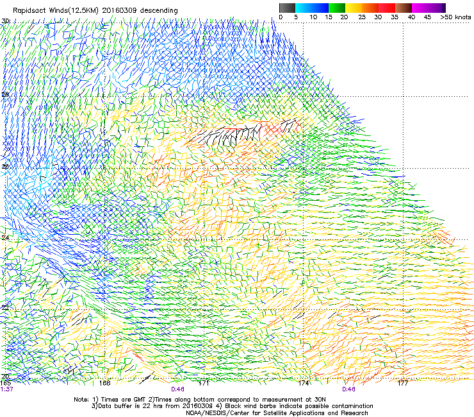The width and height of the screenshot is (474, 417).
Task: Click the magenta 40-45 knots legend color segment
Action: click(x=420, y=8)
